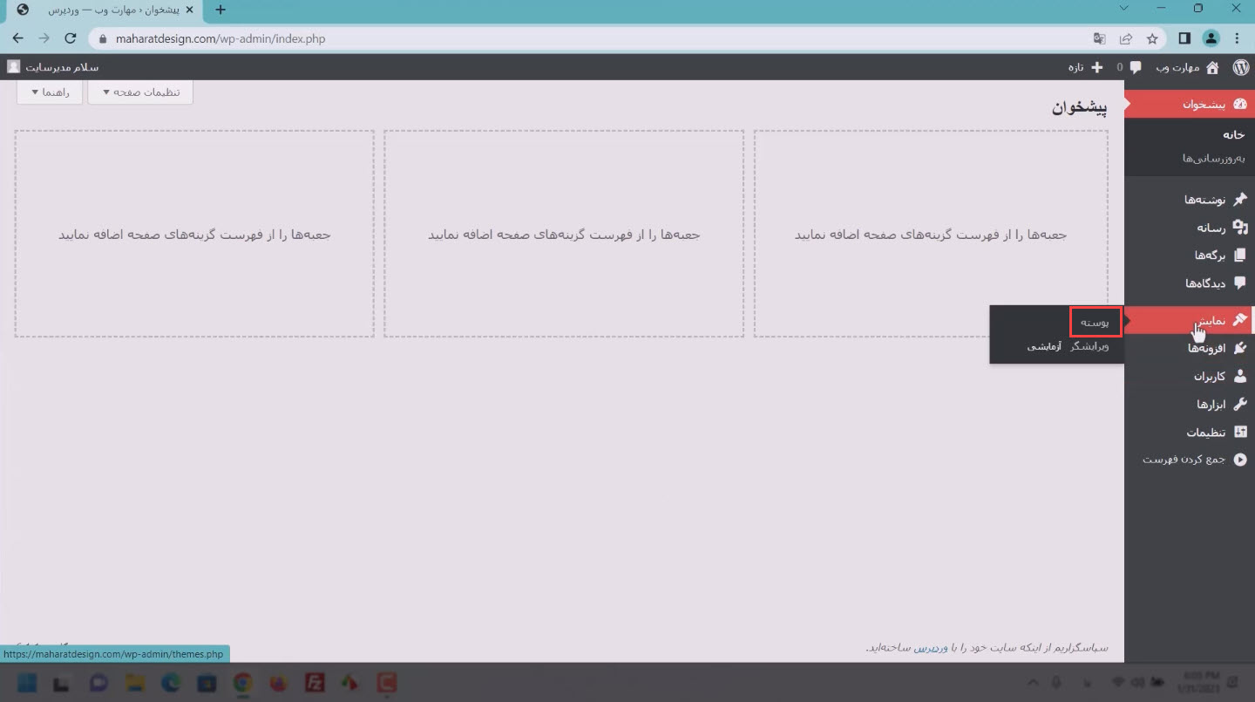The image size is (1255, 702).
Task: Select the پیشخوان ‹ مهارت وب tab
Action: (103, 10)
